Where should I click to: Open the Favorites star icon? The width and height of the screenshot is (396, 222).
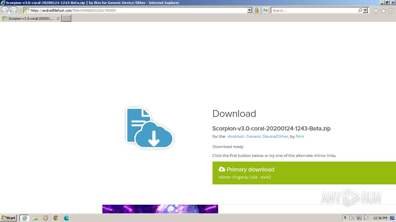pyautogui.click(x=383, y=11)
